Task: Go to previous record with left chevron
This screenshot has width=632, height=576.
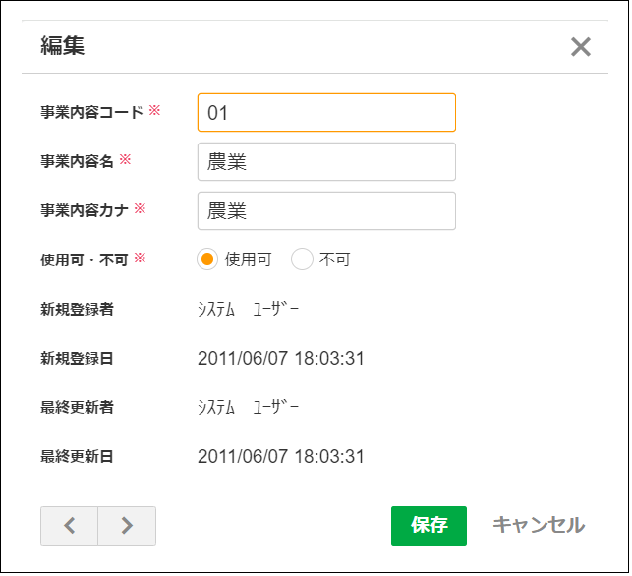Action: (x=69, y=525)
